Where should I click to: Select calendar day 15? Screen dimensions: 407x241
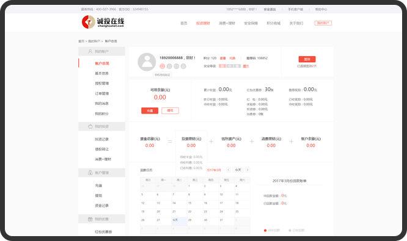point(195,204)
